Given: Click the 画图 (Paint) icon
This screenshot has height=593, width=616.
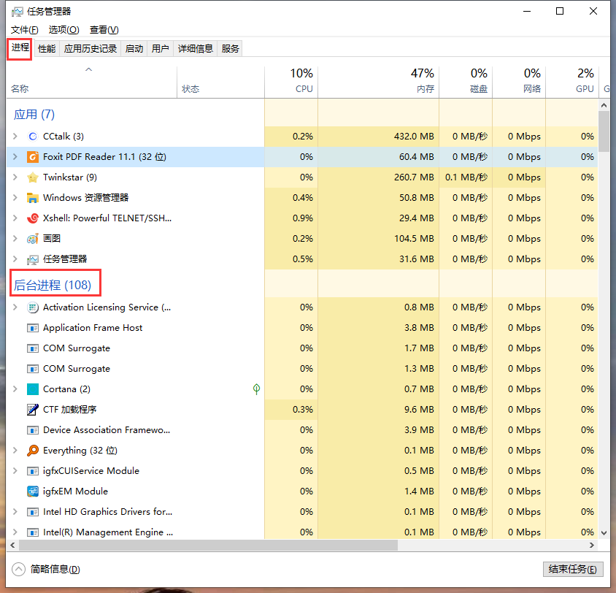Looking at the screenshot, I should pyautogui.click(x=32, y=238).
